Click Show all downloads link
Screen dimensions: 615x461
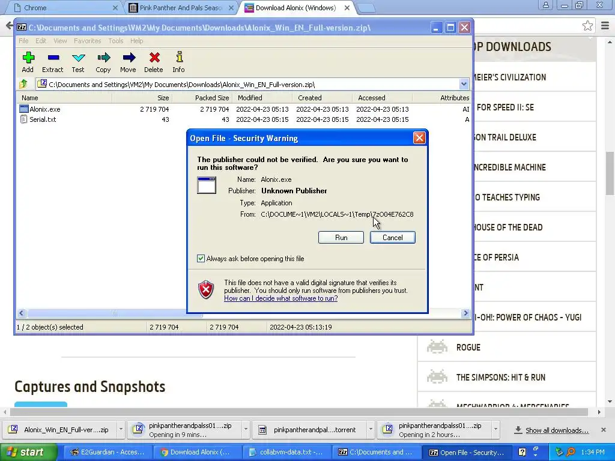pyautogui.click(x=557, y=430)
